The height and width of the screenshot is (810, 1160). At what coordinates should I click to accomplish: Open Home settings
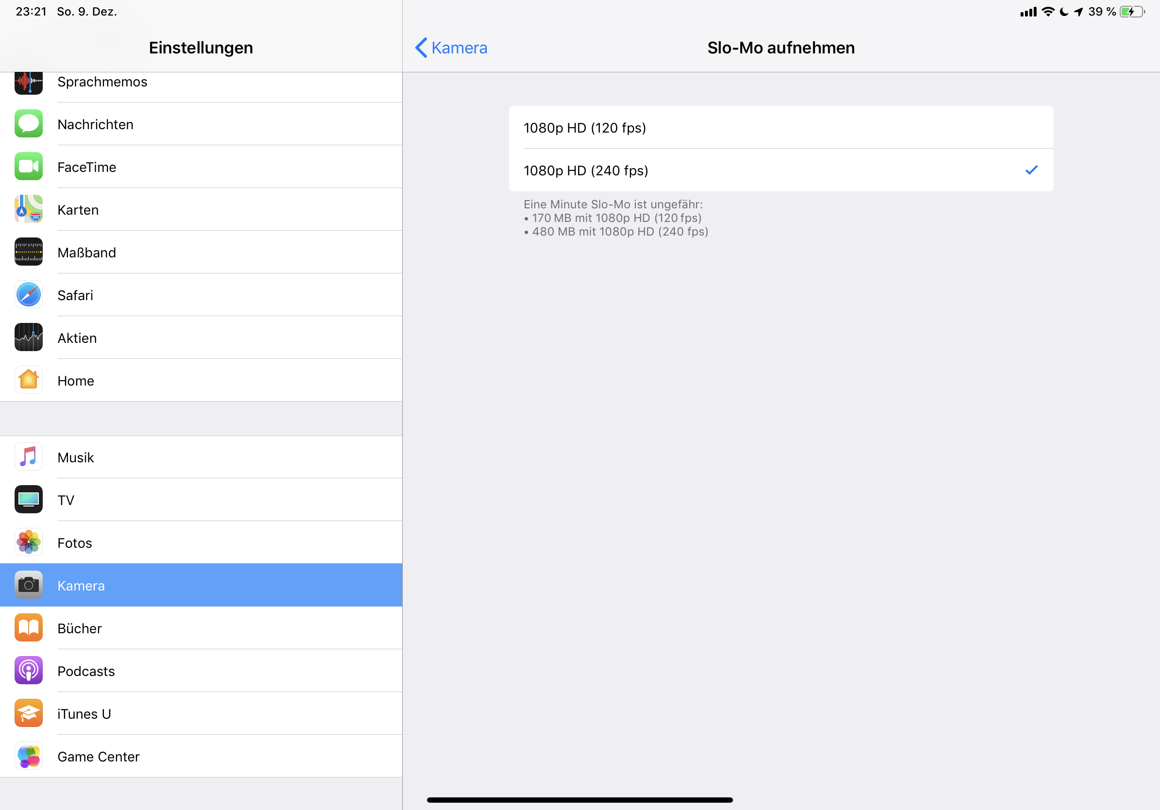coord(201,380)
